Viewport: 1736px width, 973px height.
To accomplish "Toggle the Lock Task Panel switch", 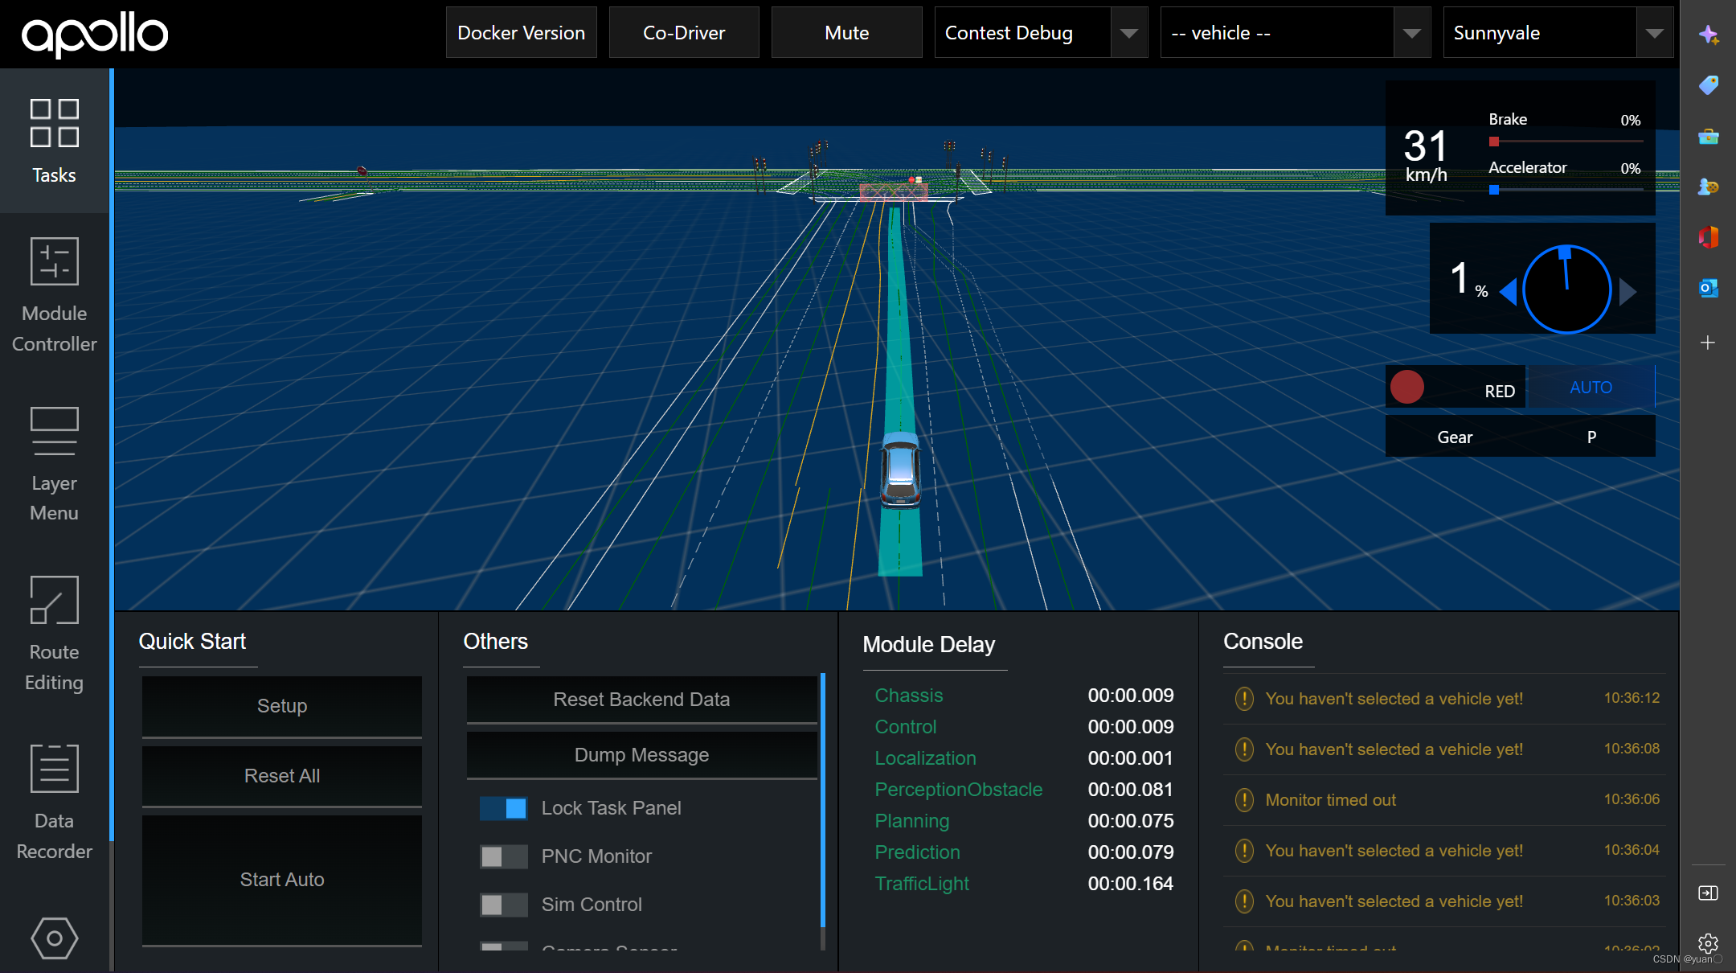I will coord(504,808).
